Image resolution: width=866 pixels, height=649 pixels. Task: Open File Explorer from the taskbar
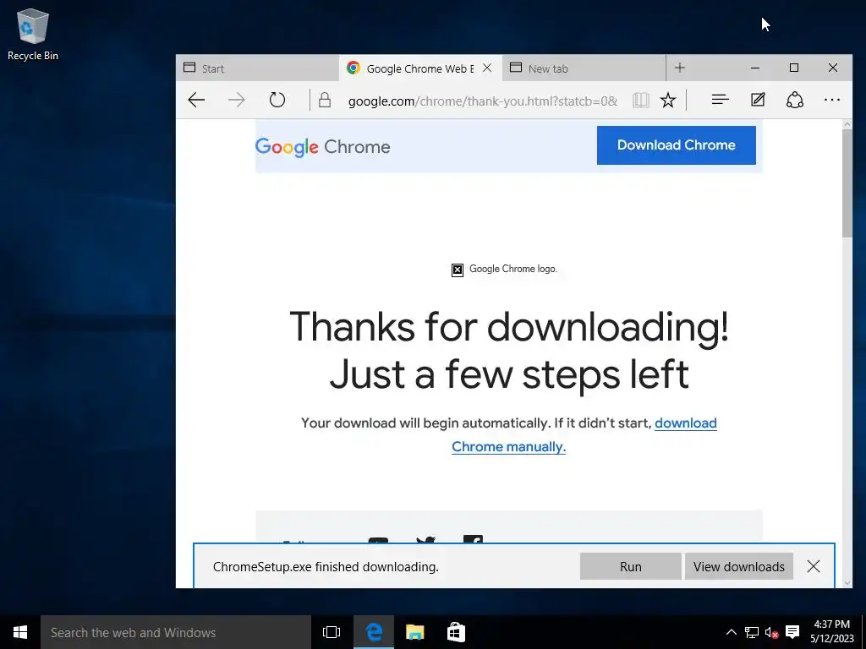point(414,632)
